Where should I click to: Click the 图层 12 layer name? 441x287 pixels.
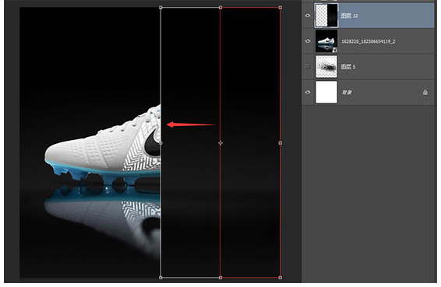(x=349, y=16)
